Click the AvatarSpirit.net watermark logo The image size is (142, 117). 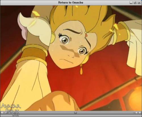pyautogui.click(x=11, y=110)
